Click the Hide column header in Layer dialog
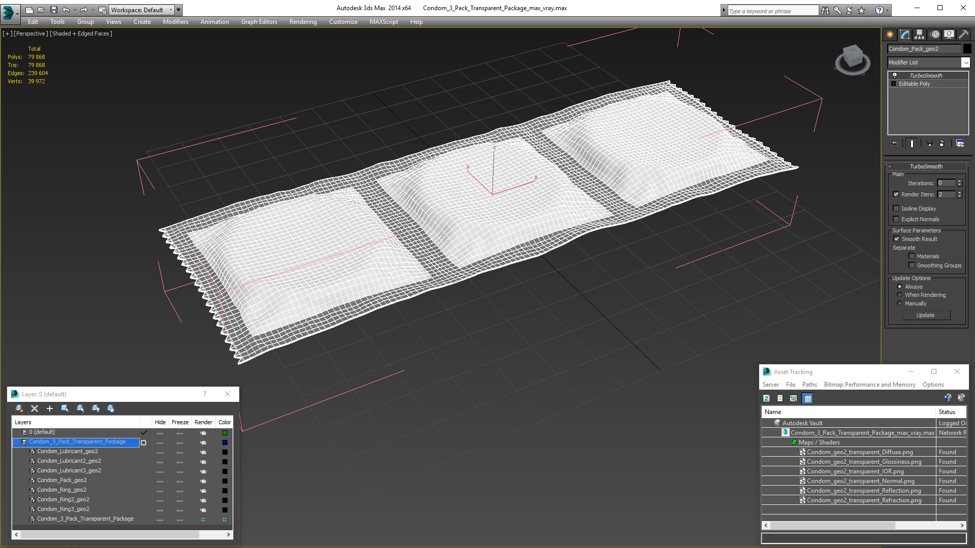Viewport: 975px width, 548px height. tap(160, 422)
